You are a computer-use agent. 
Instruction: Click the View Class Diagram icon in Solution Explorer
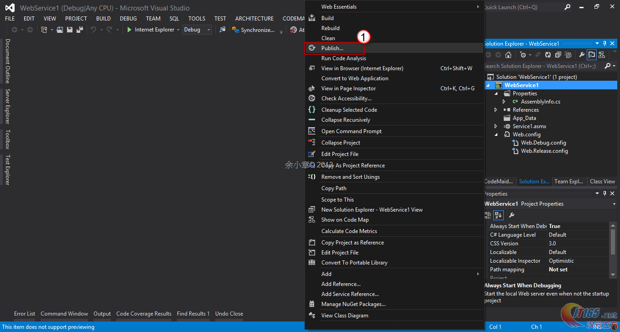(602, 55)
